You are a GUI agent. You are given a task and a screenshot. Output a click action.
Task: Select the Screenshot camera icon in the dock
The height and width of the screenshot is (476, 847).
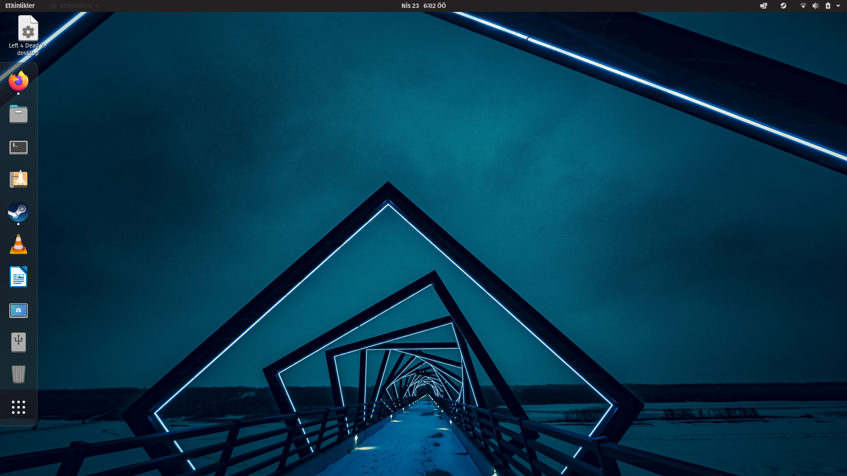click(19, 310)
